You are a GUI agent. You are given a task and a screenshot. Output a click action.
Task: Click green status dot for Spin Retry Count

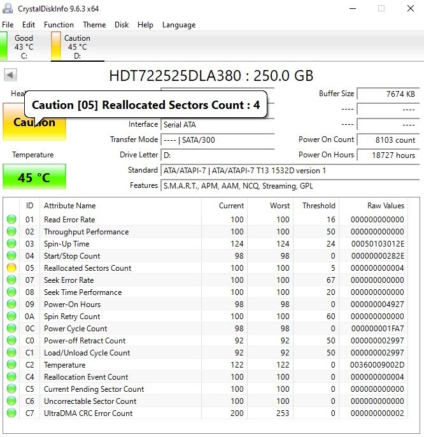[11, 317]
